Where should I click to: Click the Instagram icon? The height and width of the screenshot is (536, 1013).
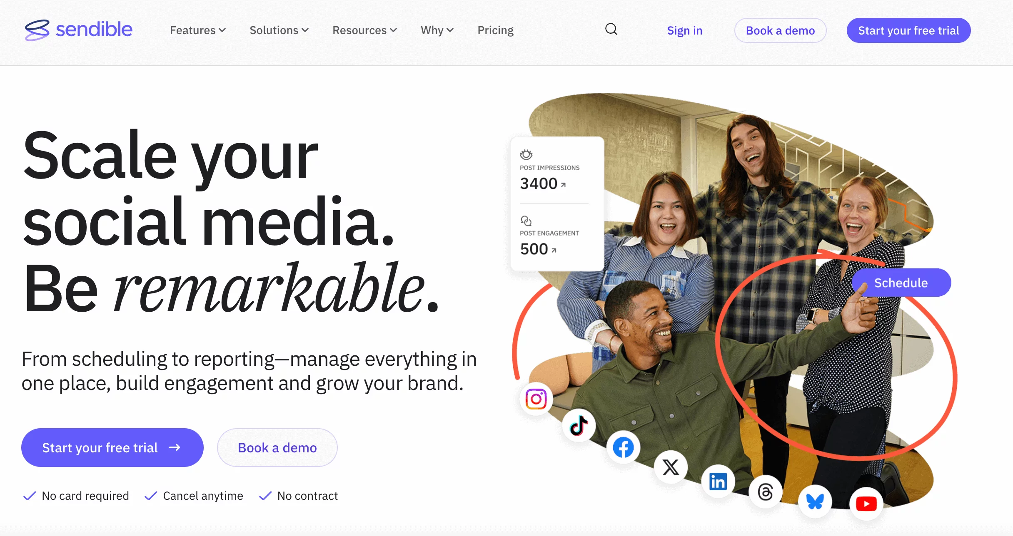coord(536,399)
